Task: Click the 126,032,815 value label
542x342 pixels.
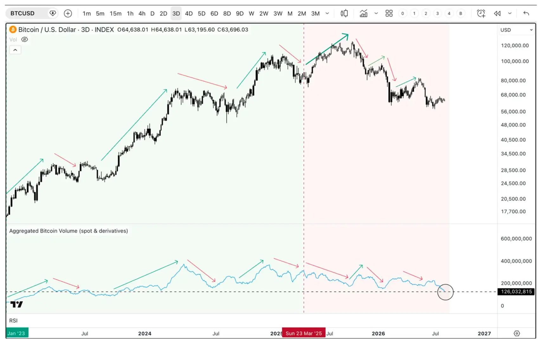Action: [x=516, y=292]
